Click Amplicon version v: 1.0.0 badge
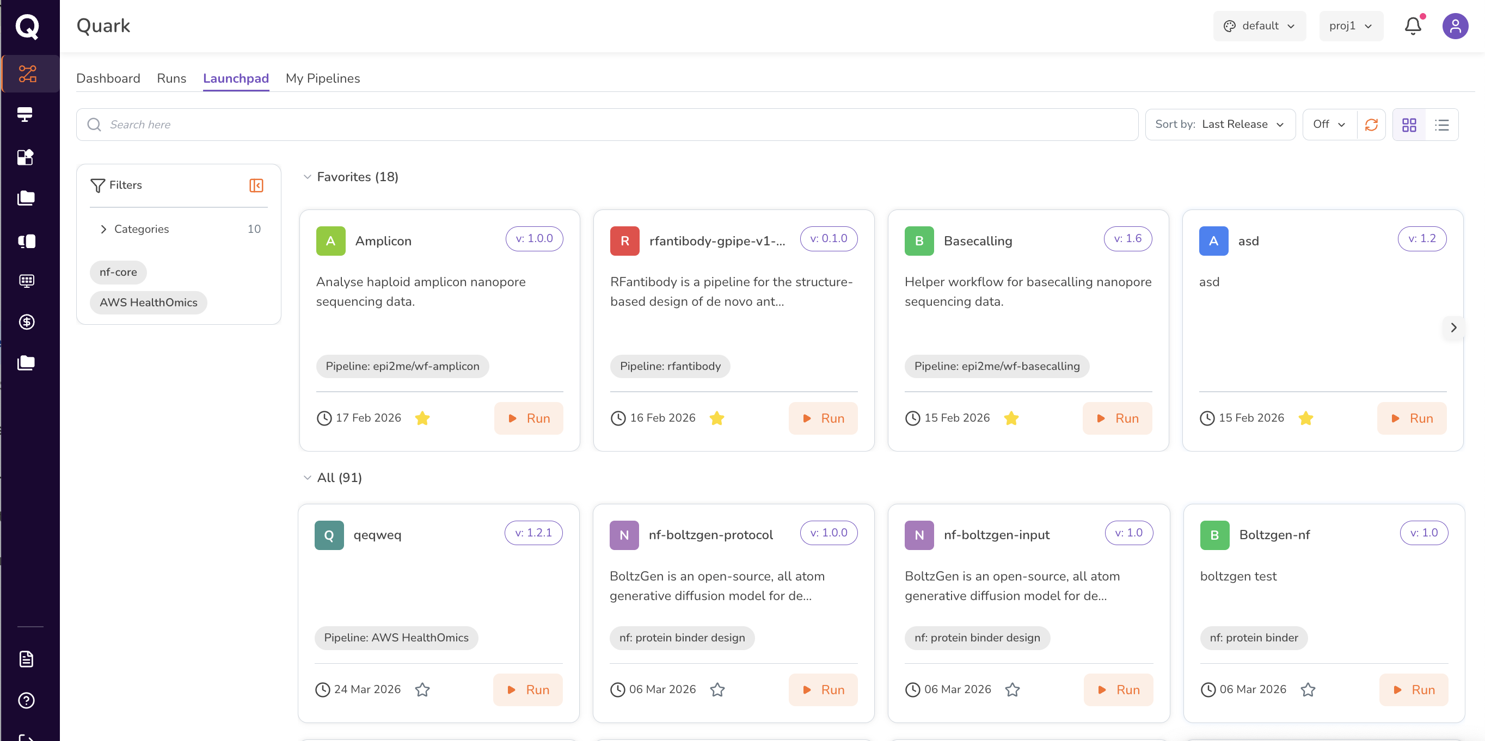The image size is (1485, 741). point(534,238)
